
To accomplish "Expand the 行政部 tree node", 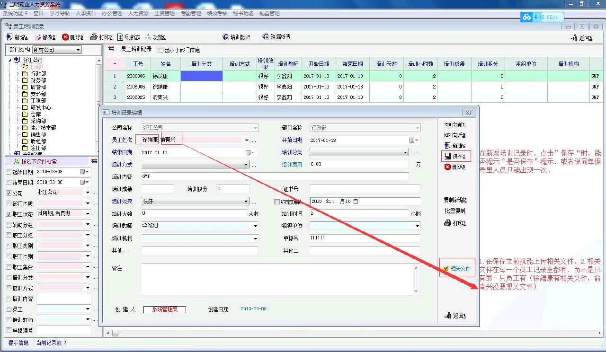I will pos(18,74).
